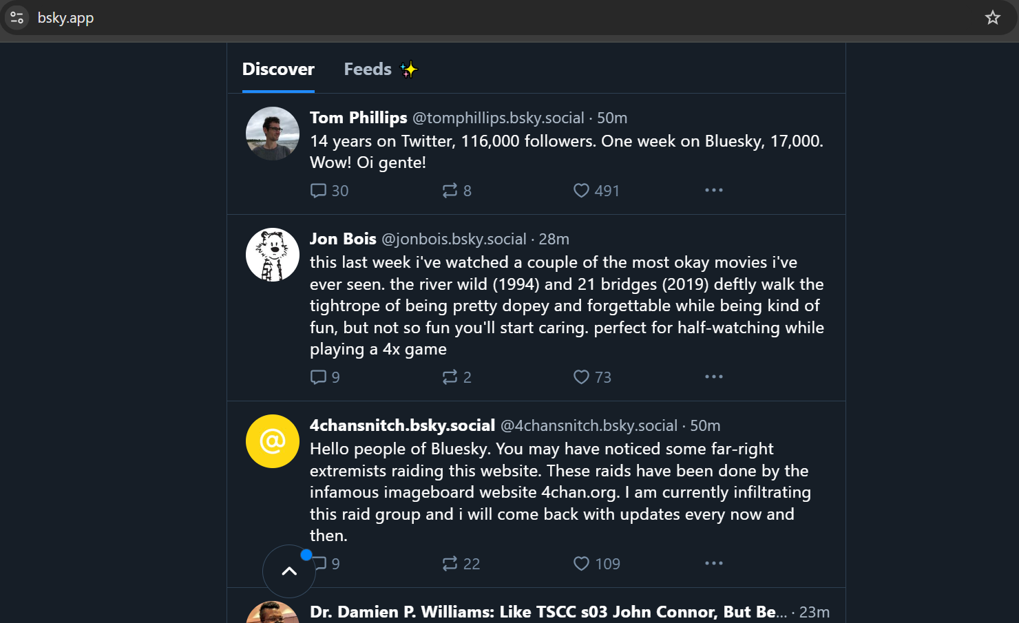Reply to Jon Bois' movie post
Screen dimensions: 1019x623
click(319, 377)
